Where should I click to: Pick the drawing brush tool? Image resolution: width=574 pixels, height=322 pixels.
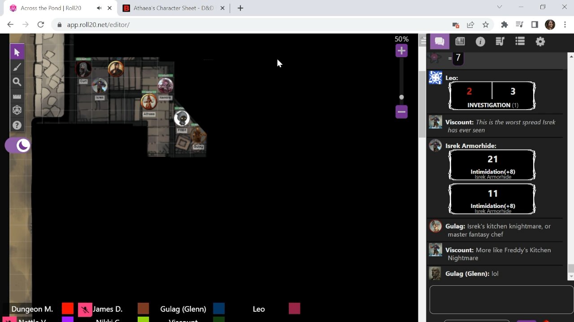17,67
